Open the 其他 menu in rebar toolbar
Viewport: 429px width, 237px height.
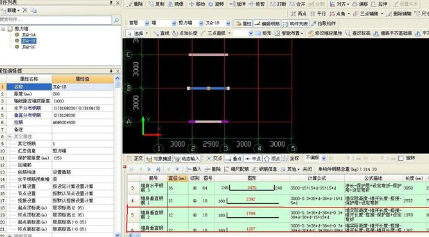[290, 169]
